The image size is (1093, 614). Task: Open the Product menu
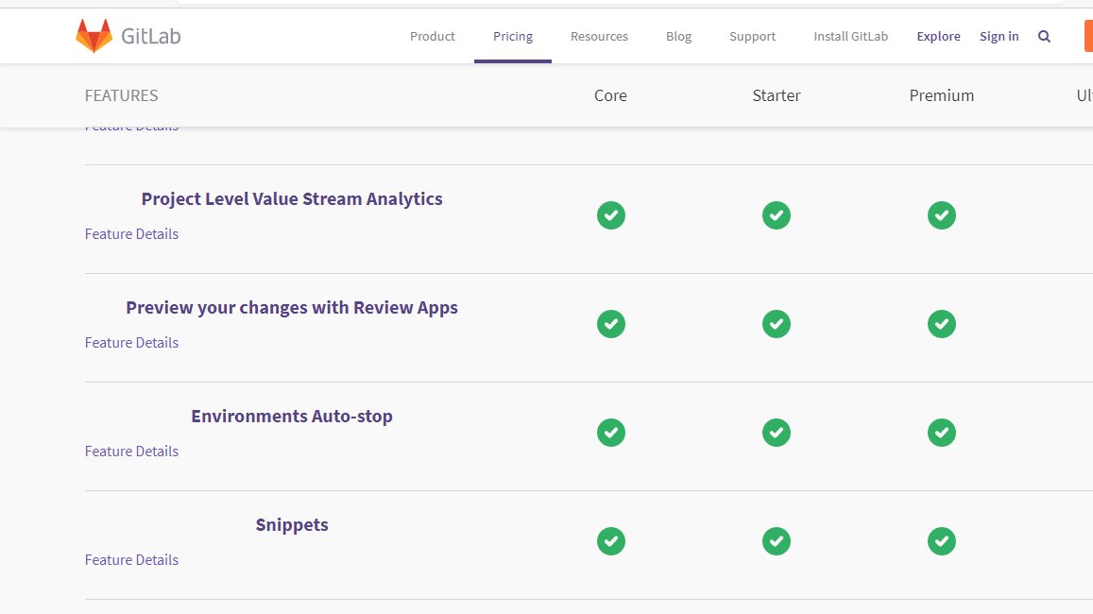pos(432,36)
